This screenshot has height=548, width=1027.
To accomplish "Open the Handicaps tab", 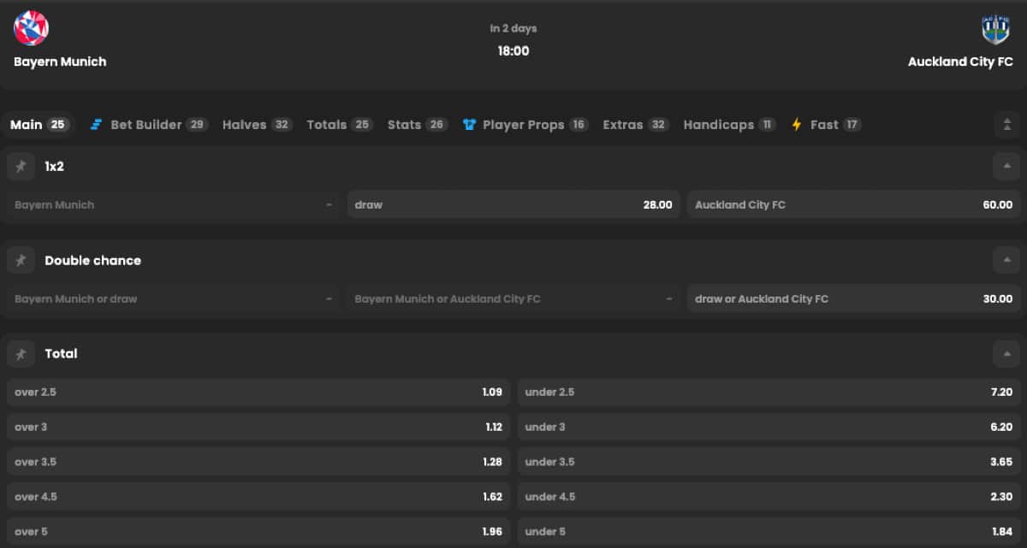I will 729,125.
